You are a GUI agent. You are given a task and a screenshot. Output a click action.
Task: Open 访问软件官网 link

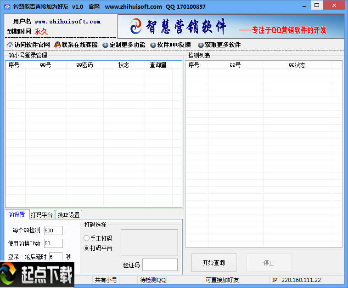(x=32, y=45)
